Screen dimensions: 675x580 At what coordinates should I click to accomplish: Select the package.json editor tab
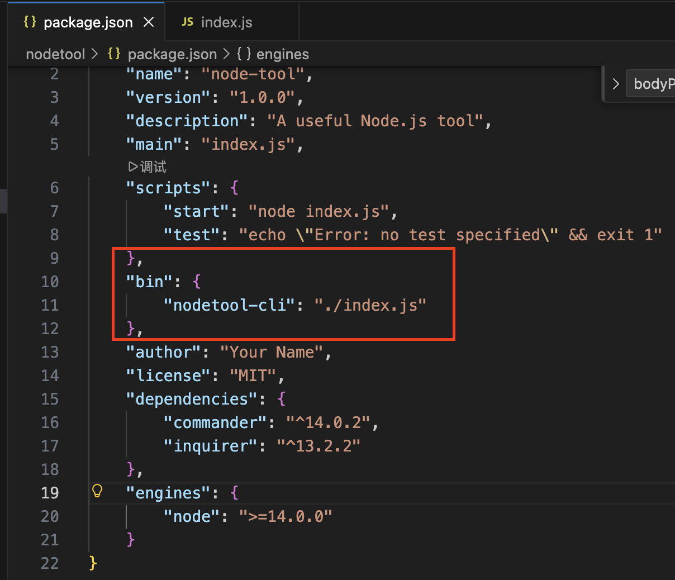[x=88, y=22]
